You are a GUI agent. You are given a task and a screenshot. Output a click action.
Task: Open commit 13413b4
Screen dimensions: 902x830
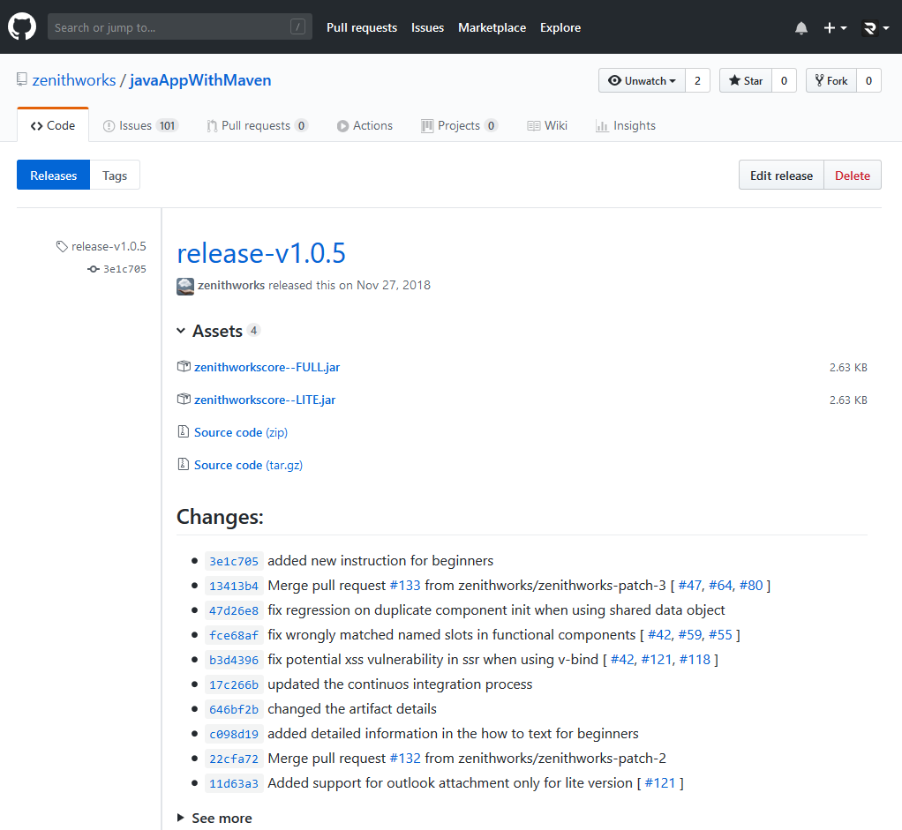234,586
